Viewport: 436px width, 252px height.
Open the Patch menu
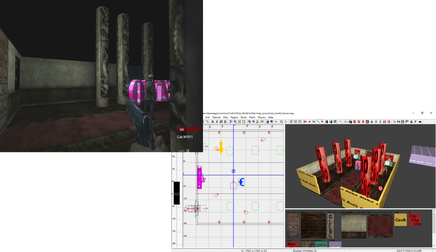pos(252,117)
